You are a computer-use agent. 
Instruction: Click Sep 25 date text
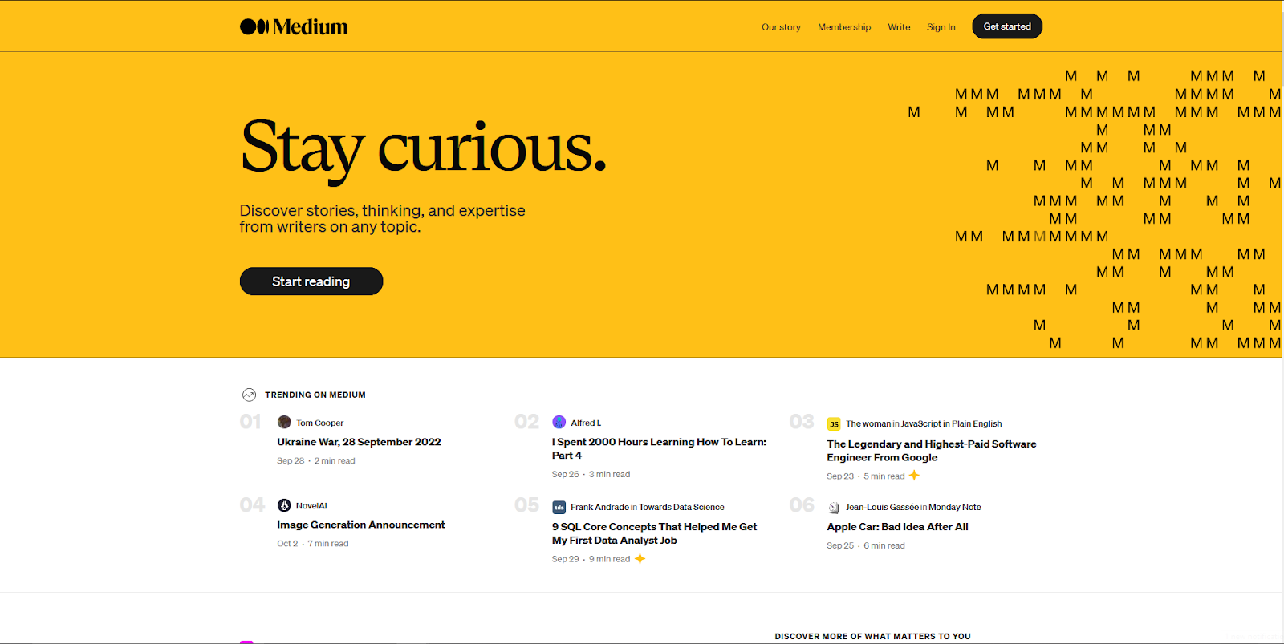coord(840,545)
